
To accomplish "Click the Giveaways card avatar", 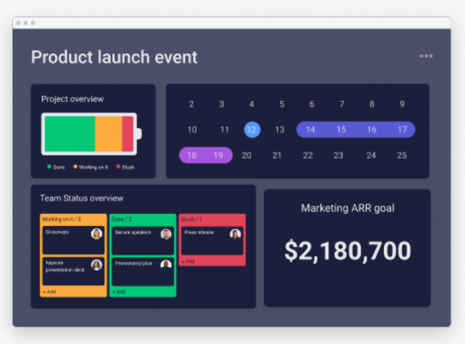I will coord(96,234).
